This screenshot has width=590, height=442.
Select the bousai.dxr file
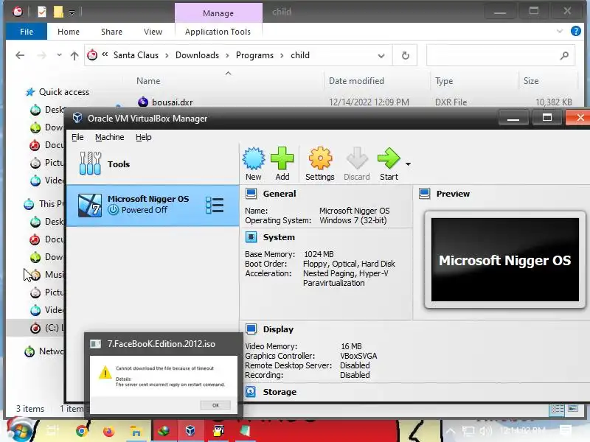pyautogui.click(x=173, y=102)
